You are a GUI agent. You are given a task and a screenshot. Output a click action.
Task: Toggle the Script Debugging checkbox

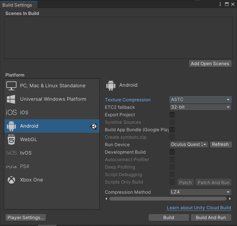pyautogui.click(x=172, y=175)
